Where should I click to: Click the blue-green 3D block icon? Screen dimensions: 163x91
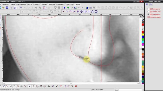[87, 8]
